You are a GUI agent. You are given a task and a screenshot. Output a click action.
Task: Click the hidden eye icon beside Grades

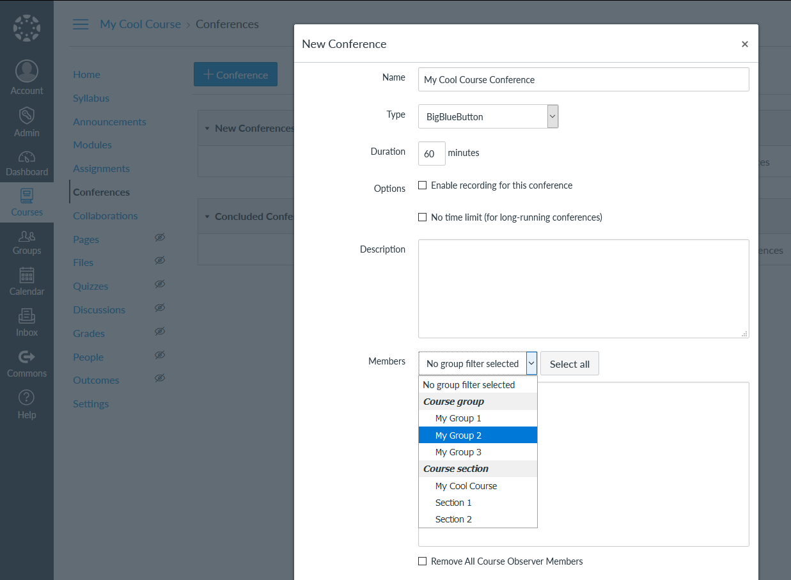[x=160, y=331]
